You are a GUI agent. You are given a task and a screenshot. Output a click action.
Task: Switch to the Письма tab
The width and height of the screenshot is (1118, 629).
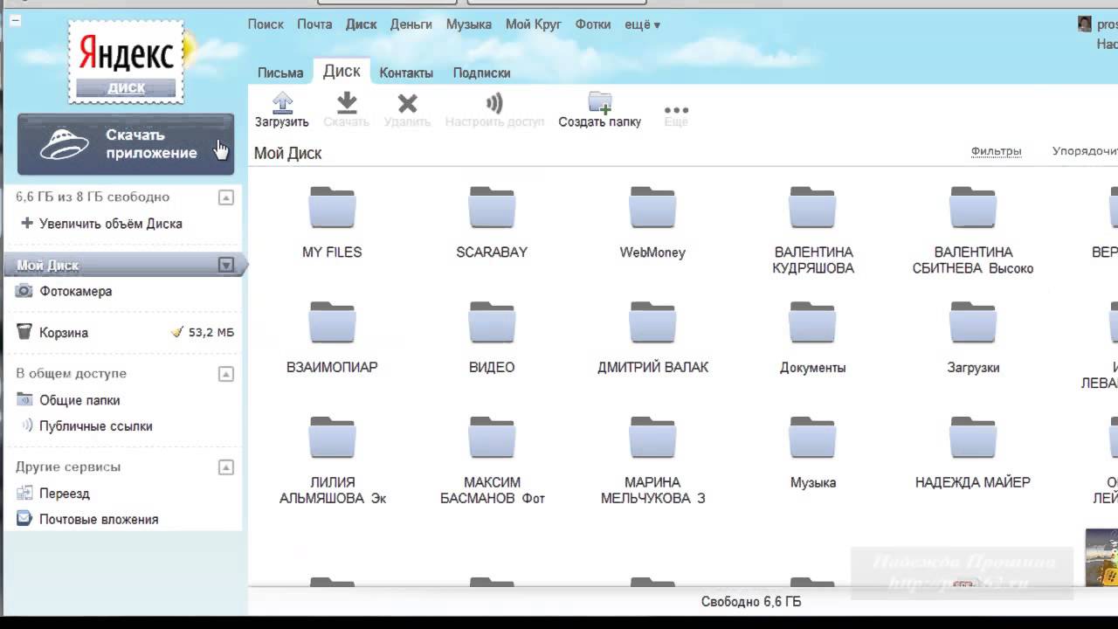[280, 73]
